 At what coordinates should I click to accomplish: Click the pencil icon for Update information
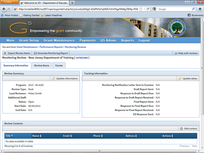(54, 78)
